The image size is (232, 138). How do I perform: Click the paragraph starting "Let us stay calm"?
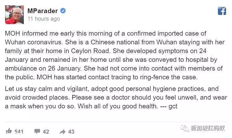point(116,97)
